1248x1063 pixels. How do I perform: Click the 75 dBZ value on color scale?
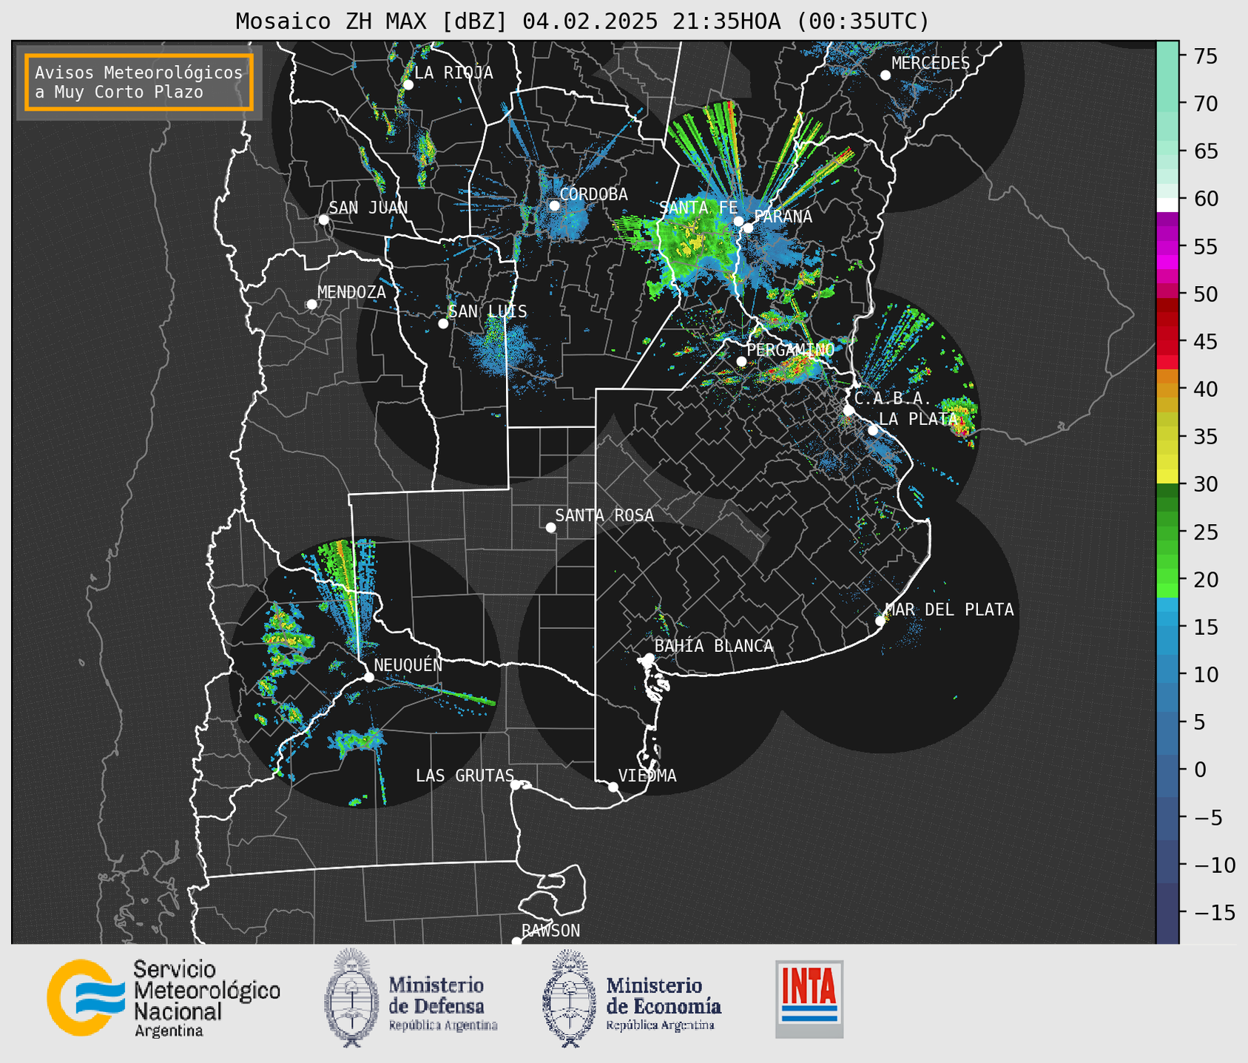coord(1205,56)
